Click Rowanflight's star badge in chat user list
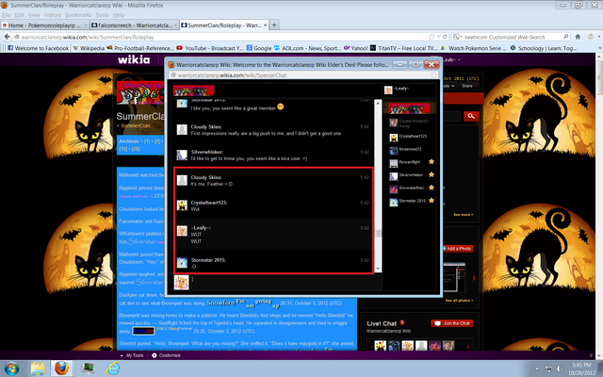The height and width of the screenshot is (377, 603). click(432, 162)
